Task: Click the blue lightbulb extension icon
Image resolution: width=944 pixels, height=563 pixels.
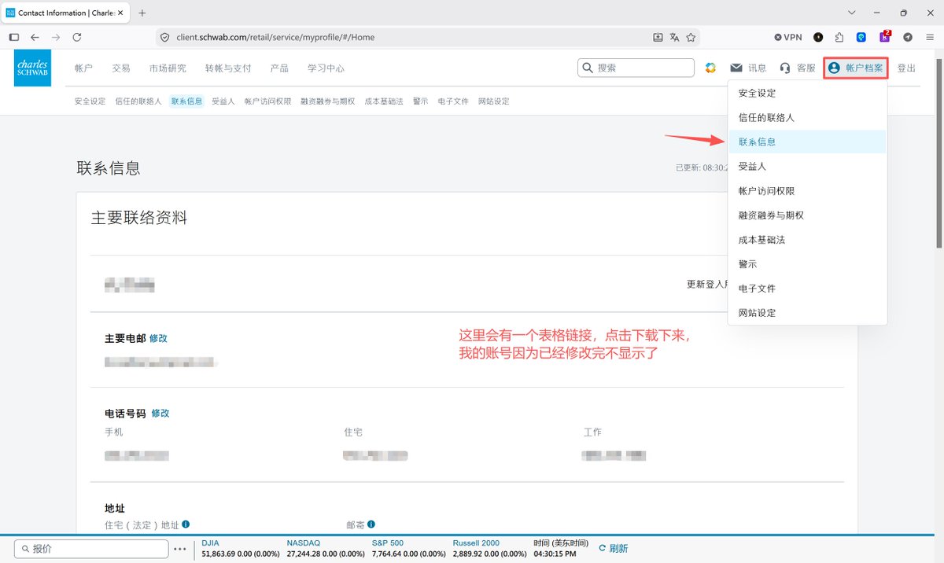Action: click(861, 37)
